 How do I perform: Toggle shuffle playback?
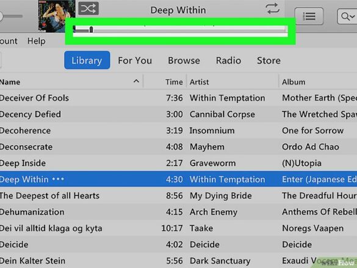point(88,9)
